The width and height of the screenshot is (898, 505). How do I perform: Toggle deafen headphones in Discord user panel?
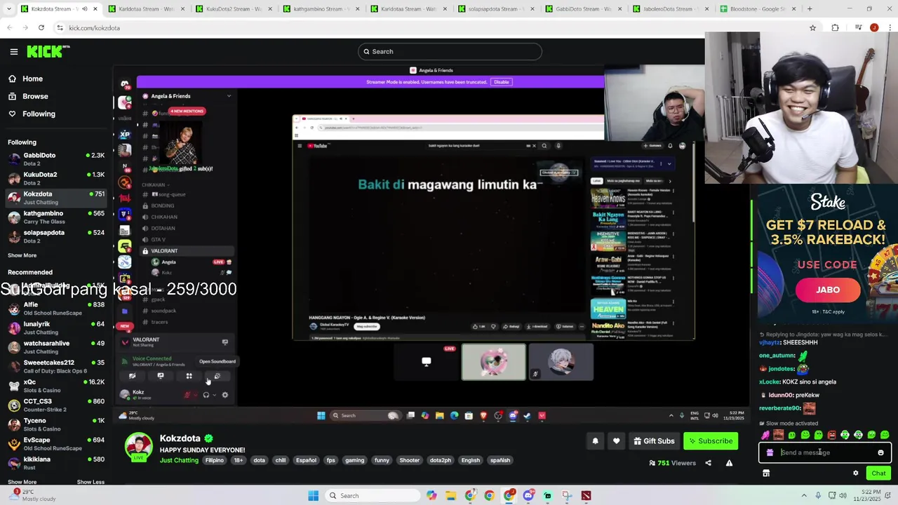206,395
